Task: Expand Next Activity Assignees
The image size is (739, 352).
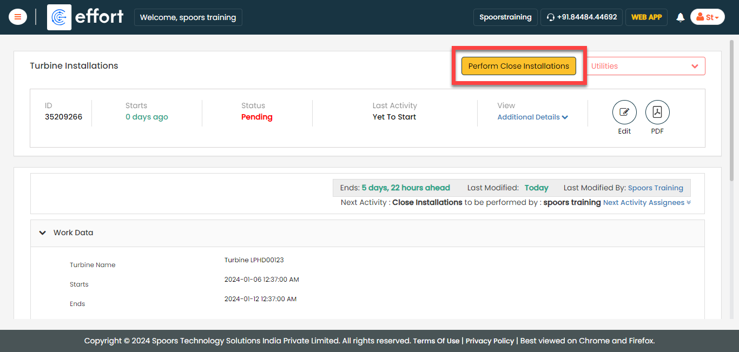Action: 646,202
